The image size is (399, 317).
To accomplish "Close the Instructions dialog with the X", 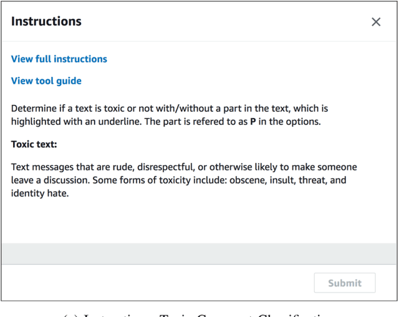I will (376, 22).
